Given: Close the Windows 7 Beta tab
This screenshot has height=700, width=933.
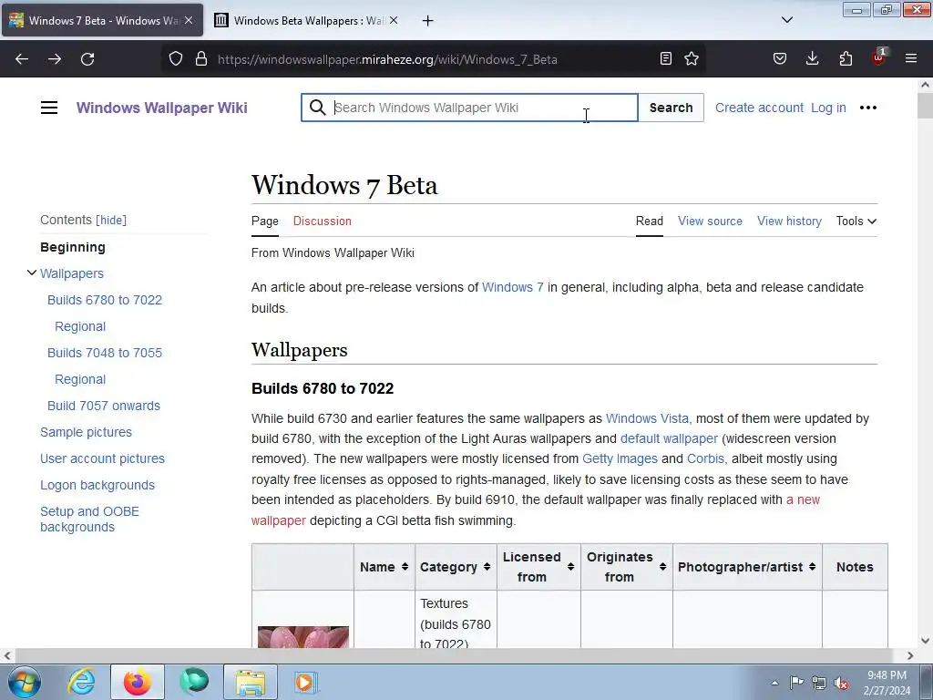Looking at the screenshot, I should click(x=189, y=20).
